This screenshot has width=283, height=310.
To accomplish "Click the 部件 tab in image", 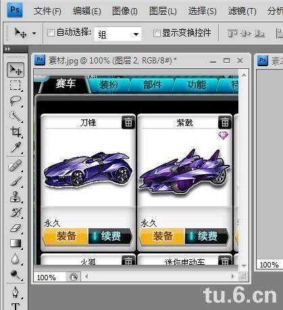I will (153, 85).
